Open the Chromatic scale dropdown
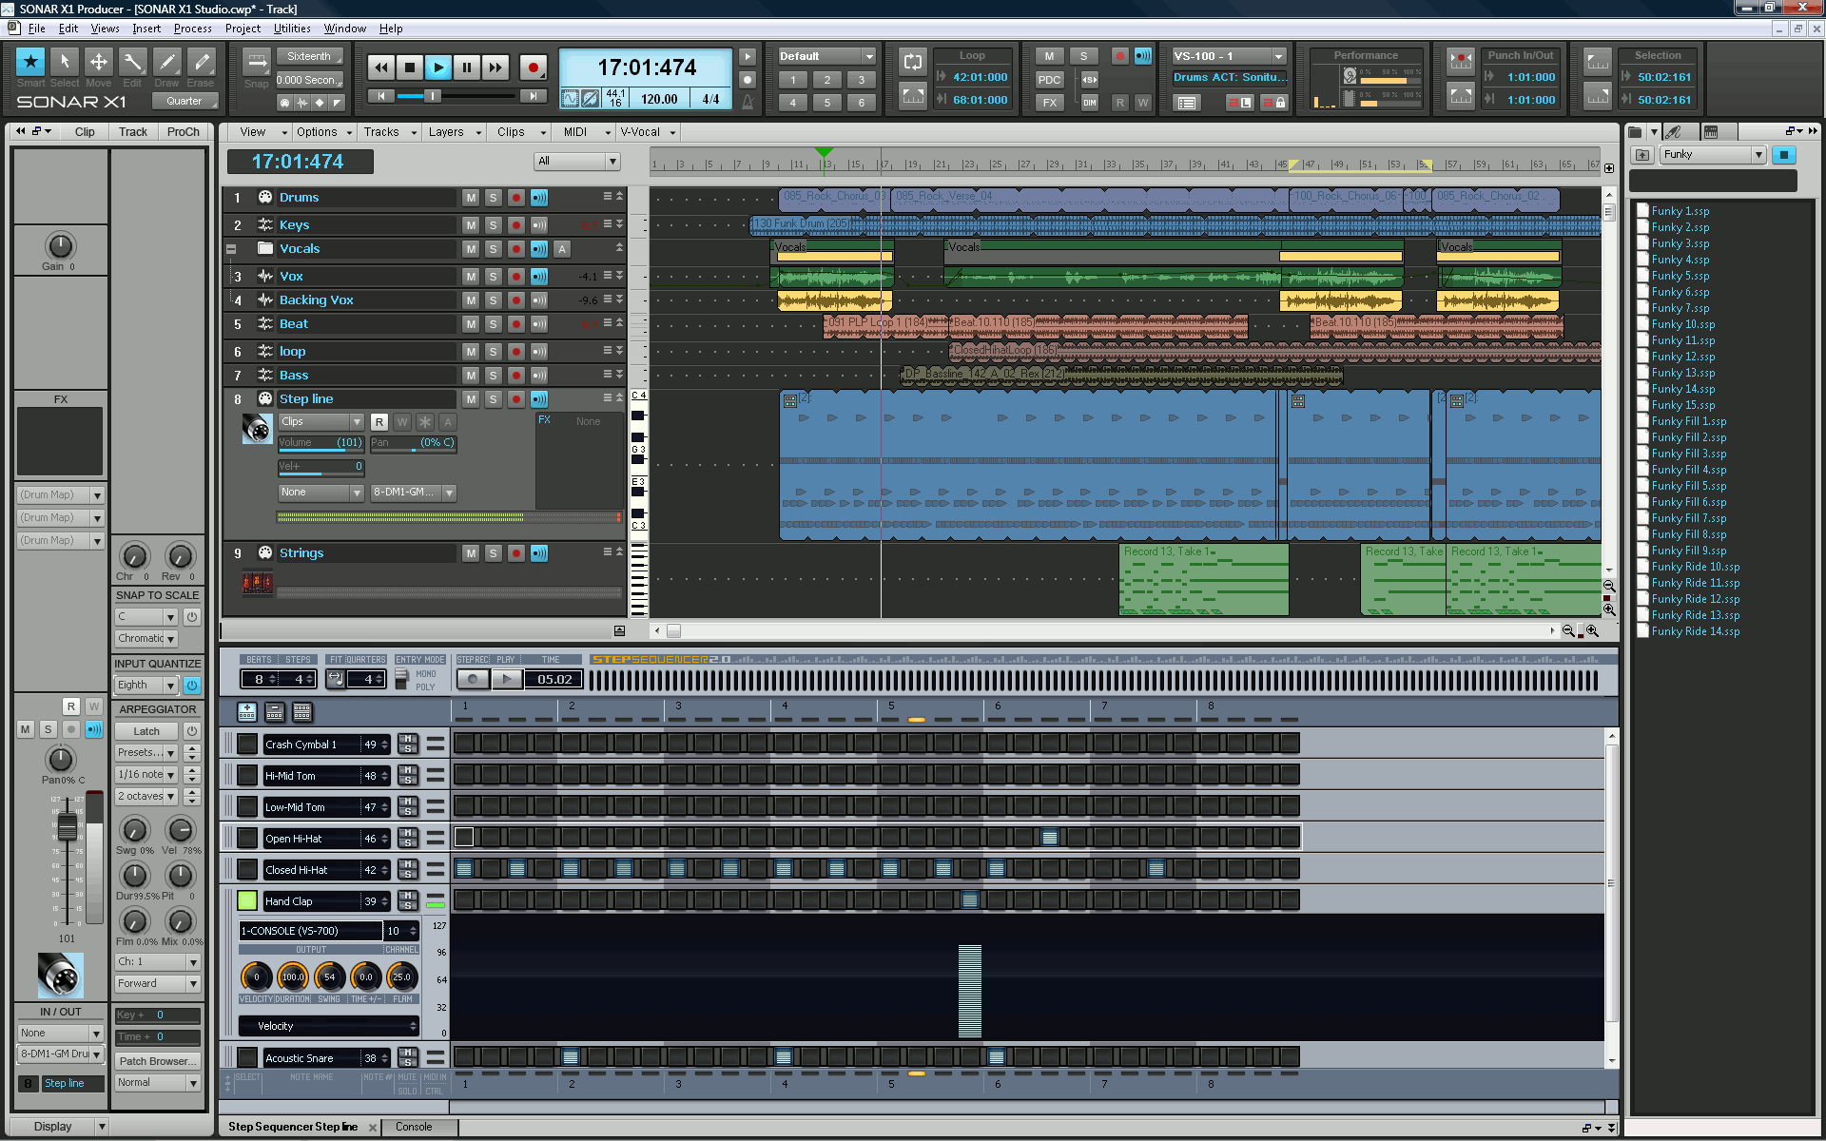The width and height of the screenshot is (1826, 1141). point(146,639)
